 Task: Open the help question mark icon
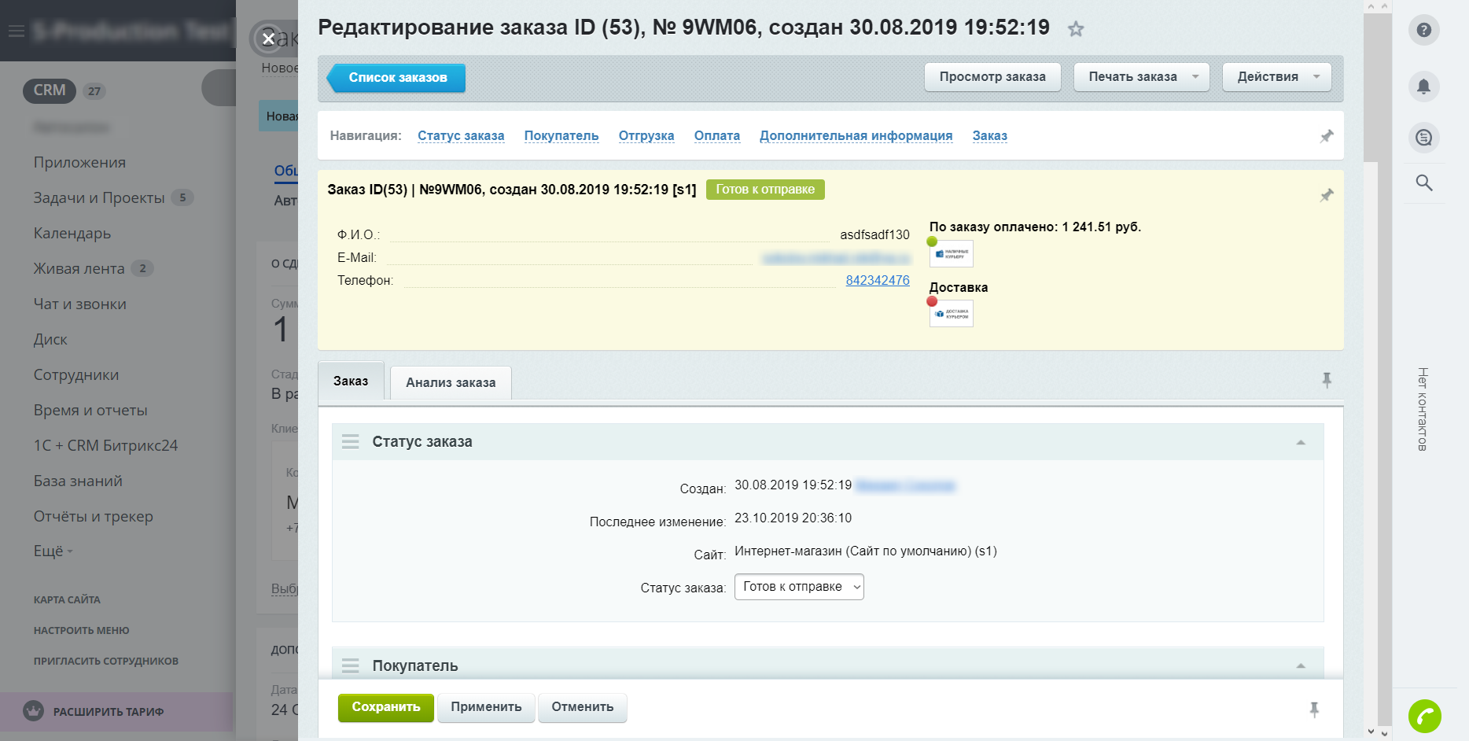1423,30
